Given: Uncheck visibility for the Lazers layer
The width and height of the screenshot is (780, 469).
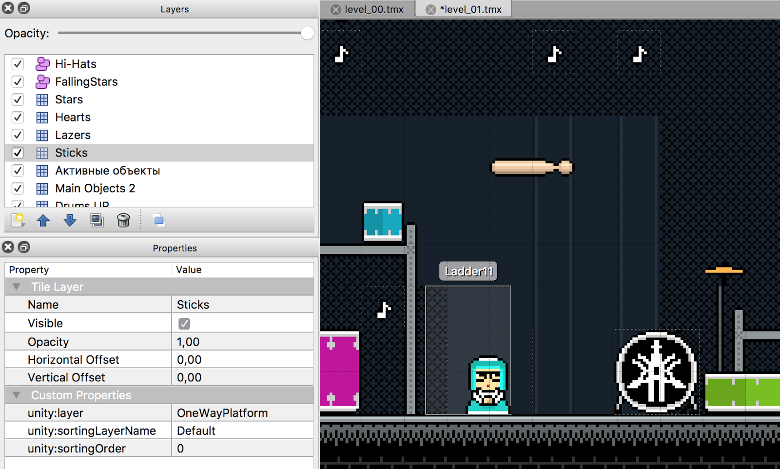Looking at the screenshot, I should click(18, 135).
